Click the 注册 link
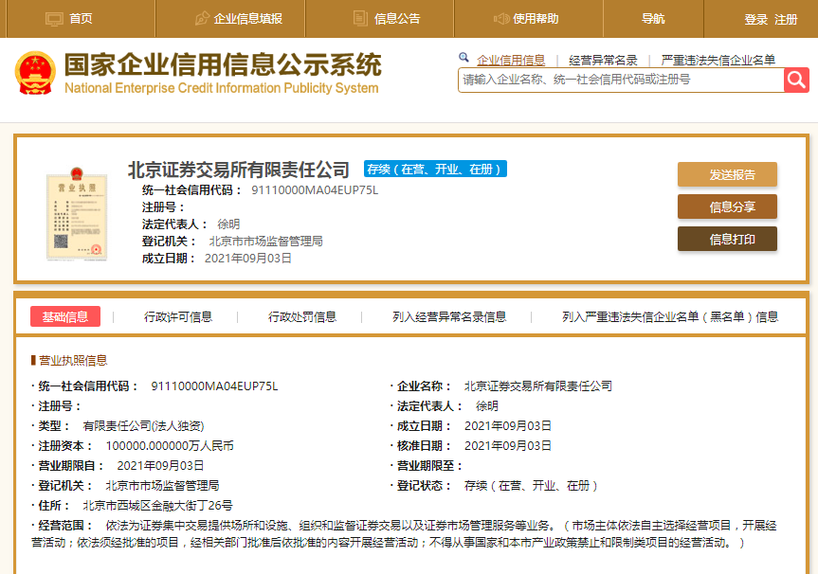 tap(786, 20)
